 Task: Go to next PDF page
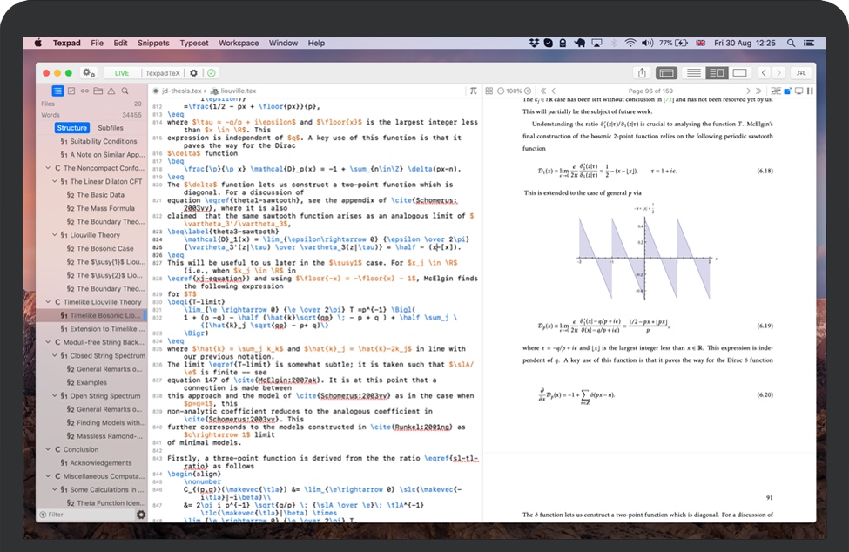click(748, 91)
